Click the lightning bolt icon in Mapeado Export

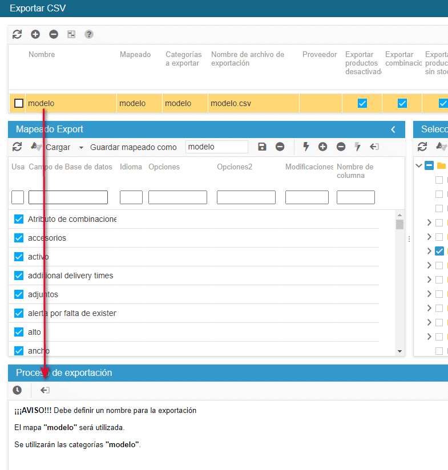(306, 147)
